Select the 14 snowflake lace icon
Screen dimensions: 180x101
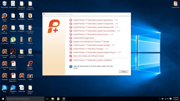pyautogui.click(x=5, y=65)
